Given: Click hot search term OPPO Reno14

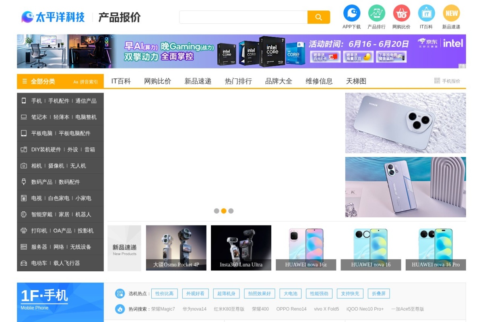Looking at the screenshot, I should pyautogui.click(x=291, y=309).
